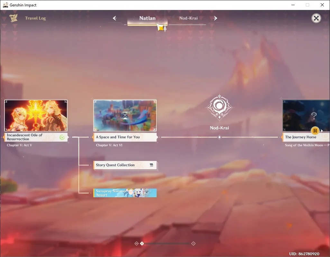Viewport: 330px width, 257px height.
Task: Click the diamond node on Nod-Krai timeline
Action: coord(219,137)
